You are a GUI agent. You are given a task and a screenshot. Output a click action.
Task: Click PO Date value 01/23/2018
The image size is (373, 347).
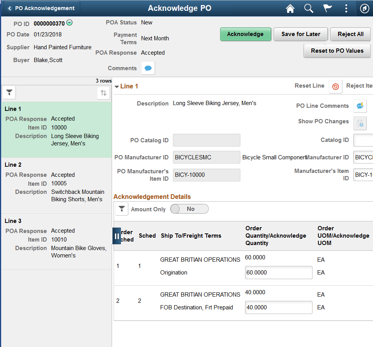tap(48, 35)
